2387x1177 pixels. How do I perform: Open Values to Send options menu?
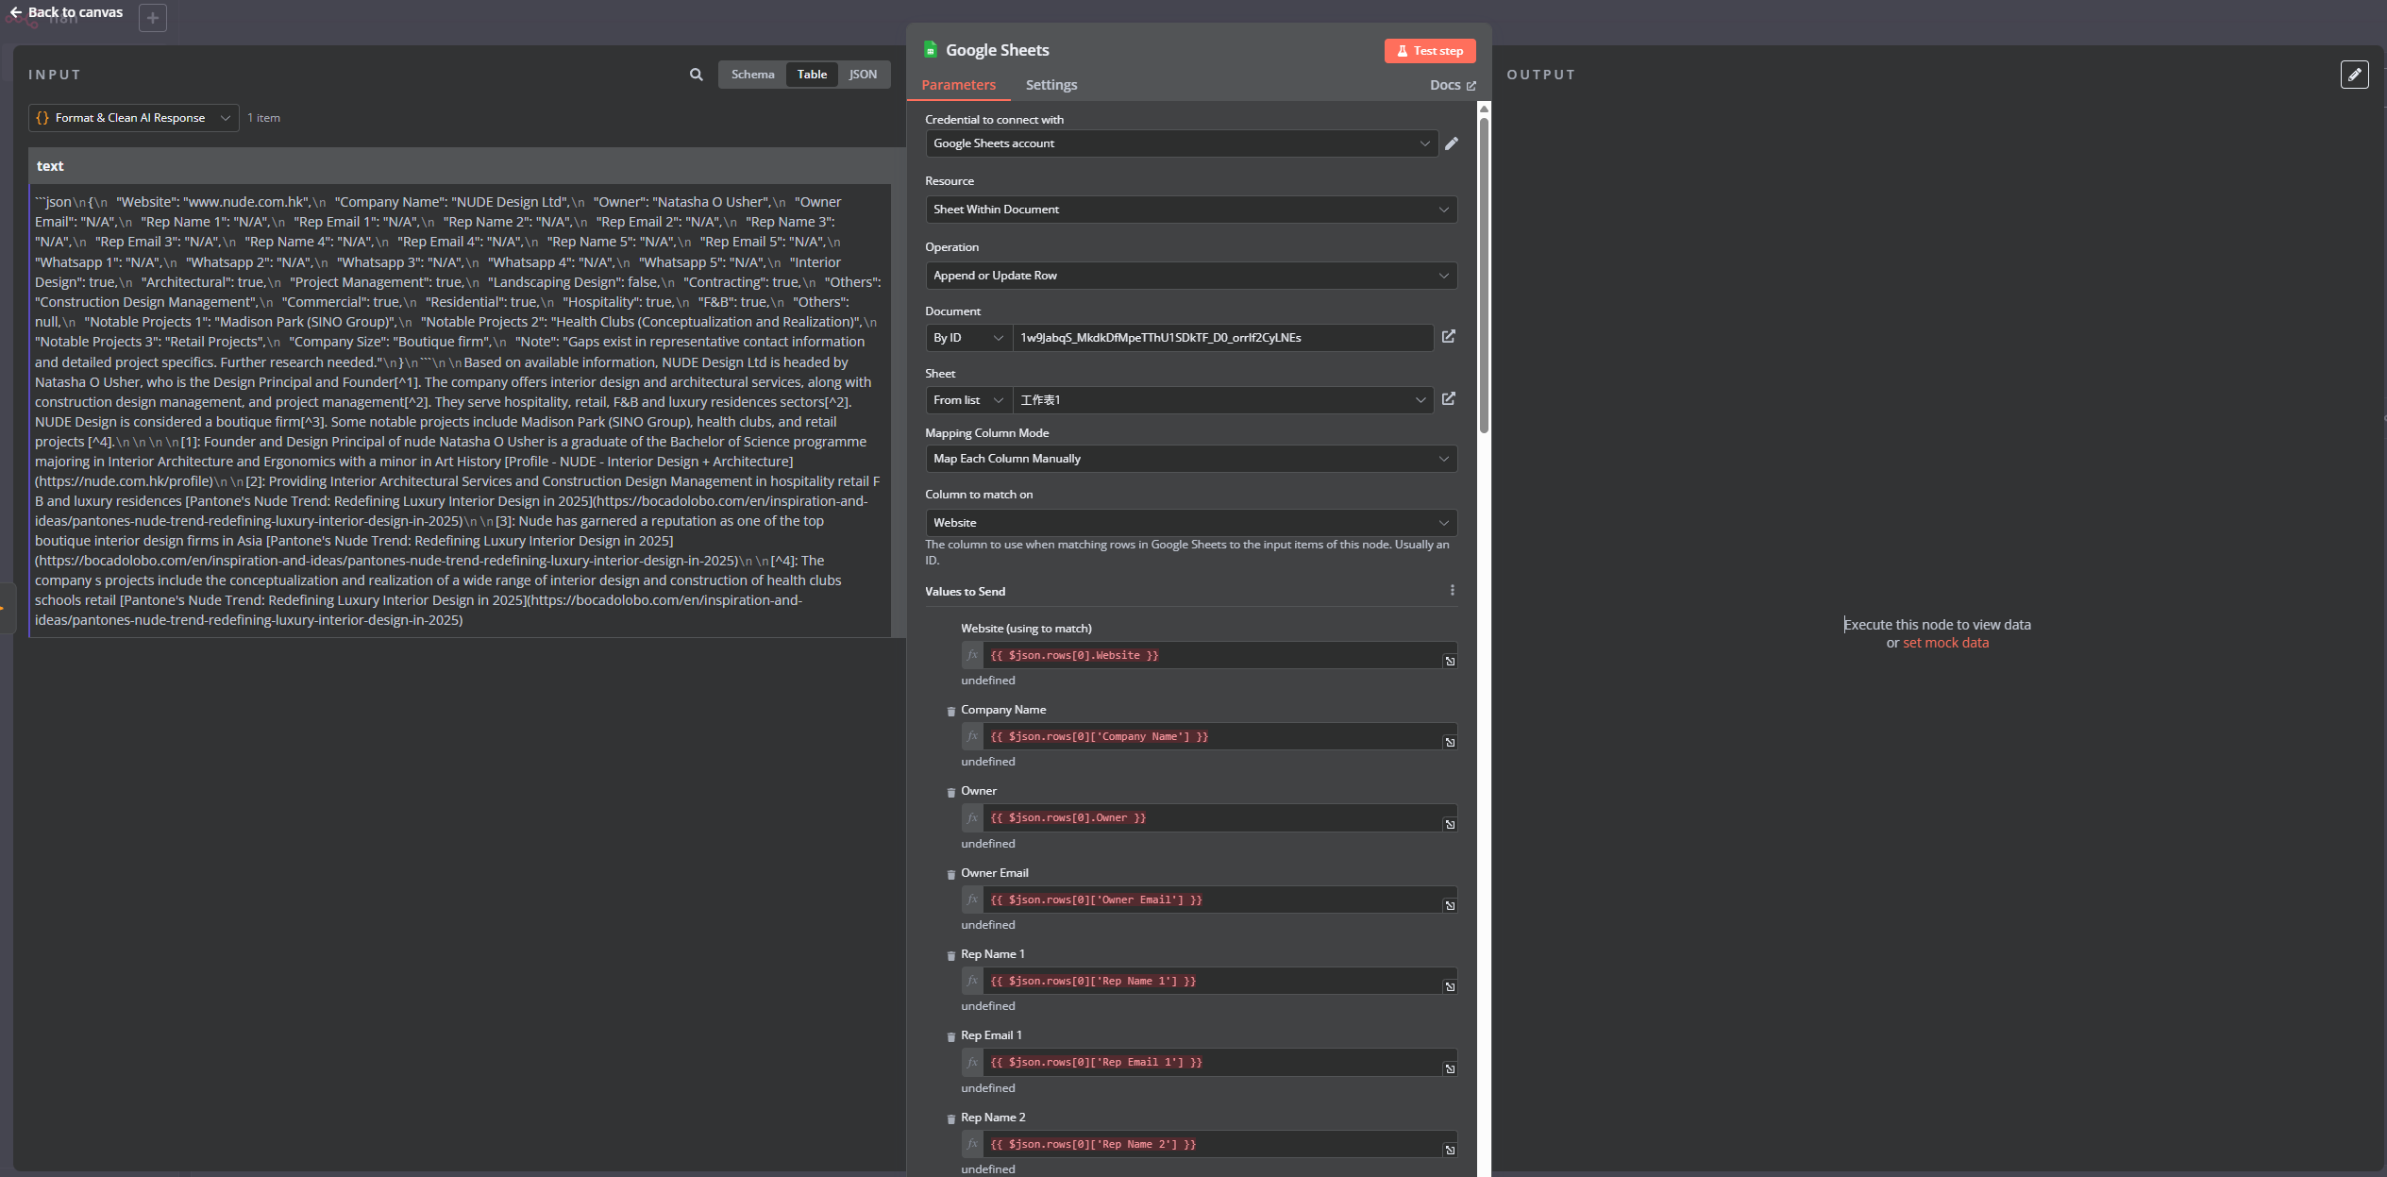1452,591
